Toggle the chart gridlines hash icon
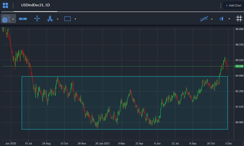Viewport: 244px width, 146px height. point(239,19)
